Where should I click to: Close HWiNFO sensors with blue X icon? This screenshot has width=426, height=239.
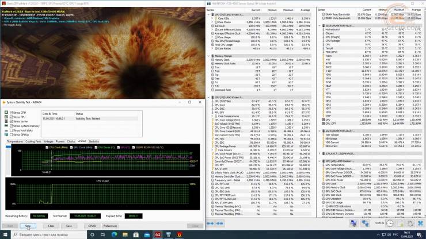(x=420, y=223)
